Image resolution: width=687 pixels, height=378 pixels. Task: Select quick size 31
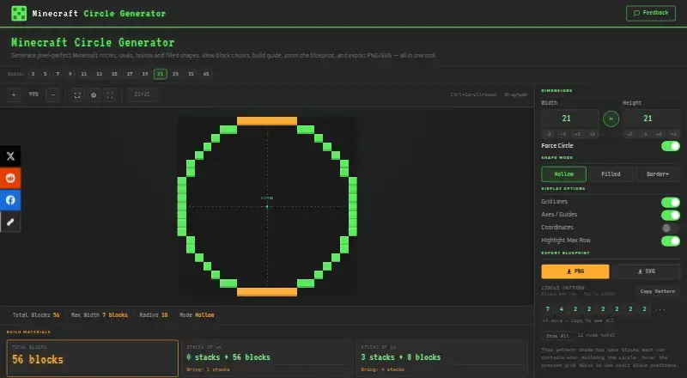tap(191, 74)
